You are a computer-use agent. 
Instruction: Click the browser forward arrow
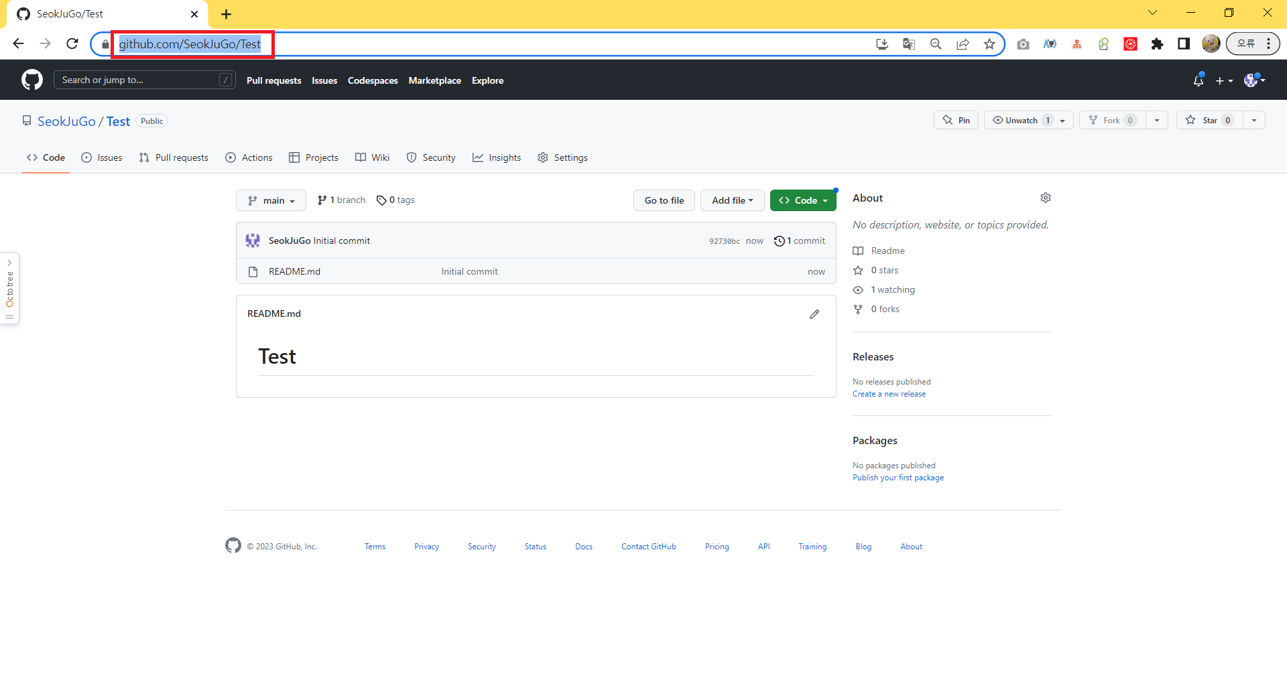pos(45,44)
